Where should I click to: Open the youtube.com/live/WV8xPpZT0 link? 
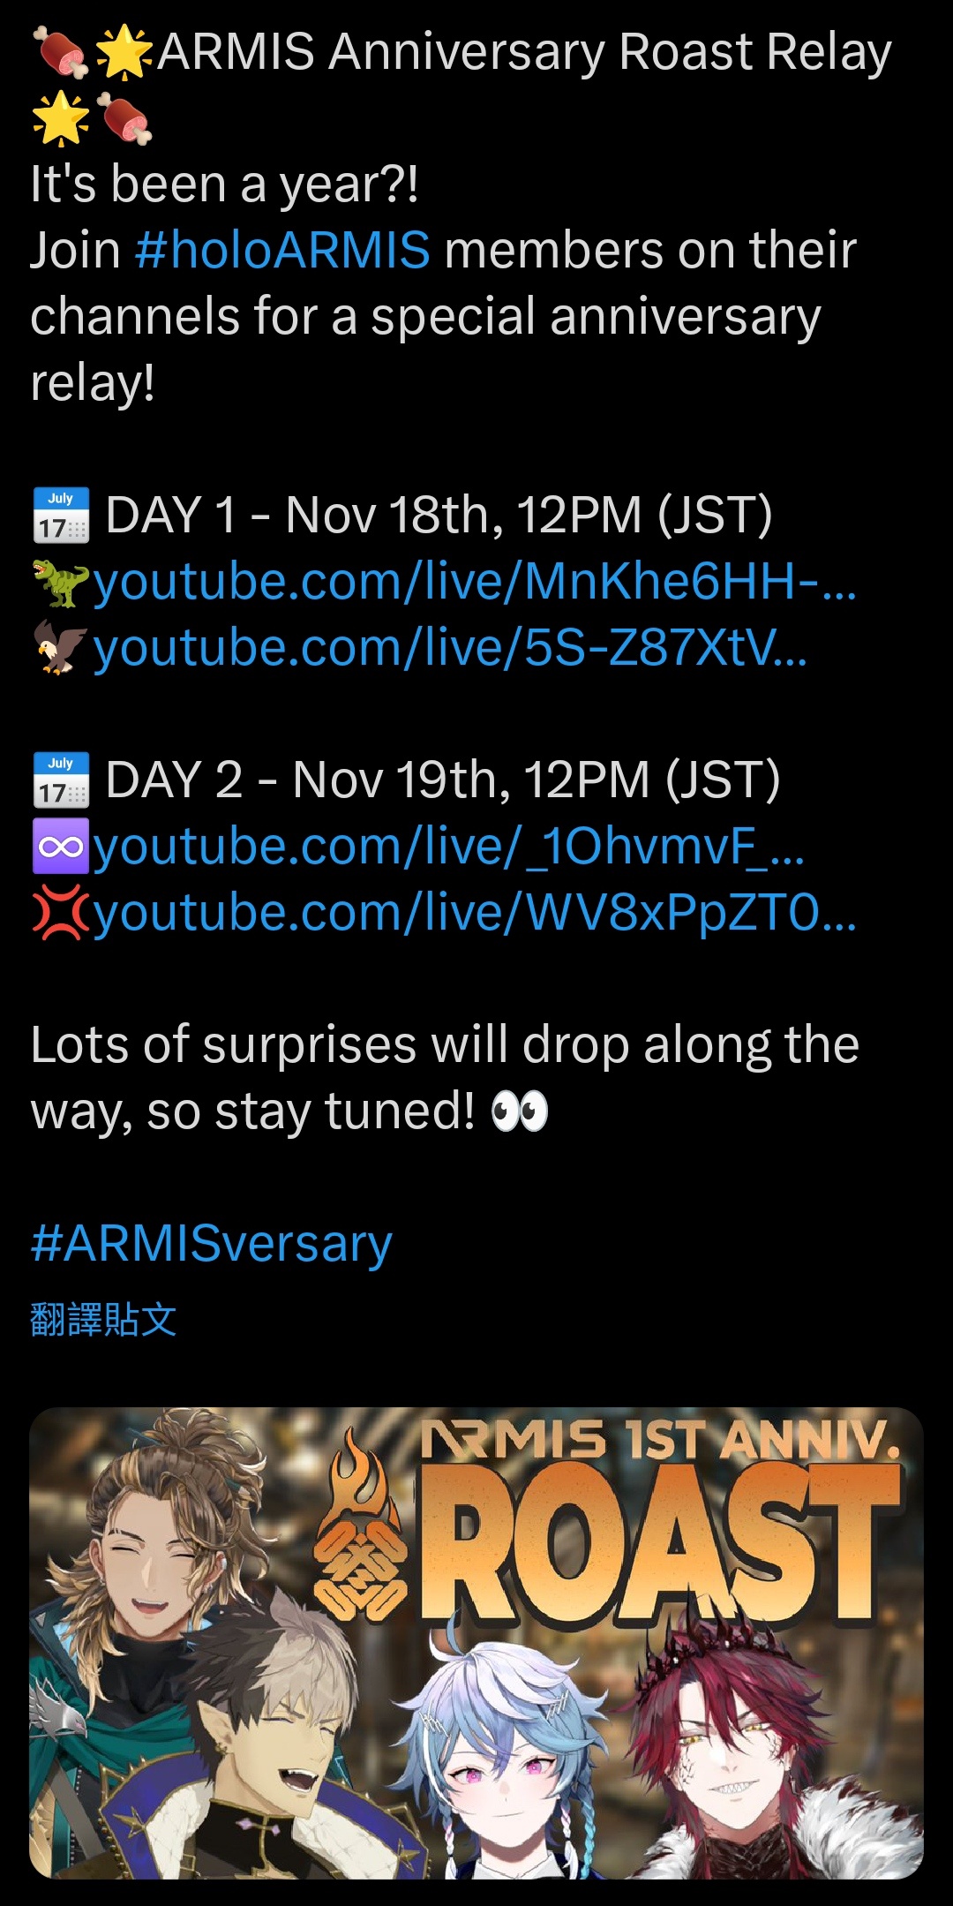click(x=475, y=913)
